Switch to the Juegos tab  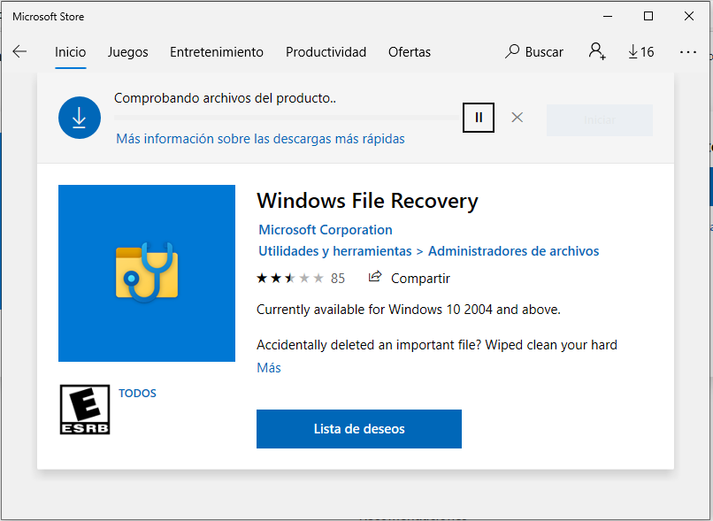pyautogui.click(x=127, y=52)
